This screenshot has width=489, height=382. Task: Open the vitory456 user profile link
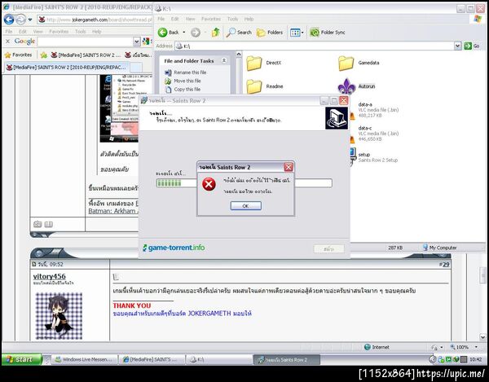(49, 277)
